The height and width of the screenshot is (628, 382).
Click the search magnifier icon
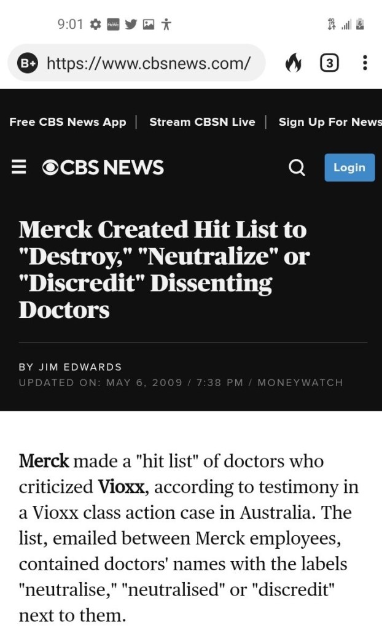click(297, 168)
